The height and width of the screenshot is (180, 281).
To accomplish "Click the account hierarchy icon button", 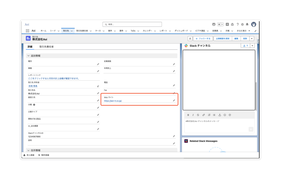I will (x=190, y=39).
